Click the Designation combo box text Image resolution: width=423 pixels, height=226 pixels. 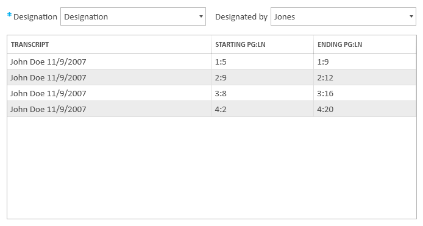tap(86, 16)
